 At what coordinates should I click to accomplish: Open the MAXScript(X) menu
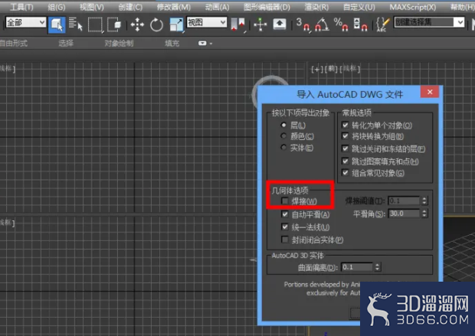tap(413, 7)
